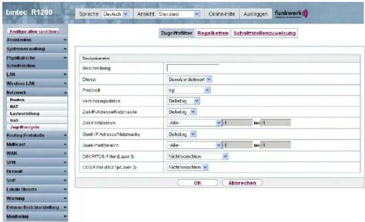Click the Basisparameter section header
365x222 pixels.
(x=220, y=58)
